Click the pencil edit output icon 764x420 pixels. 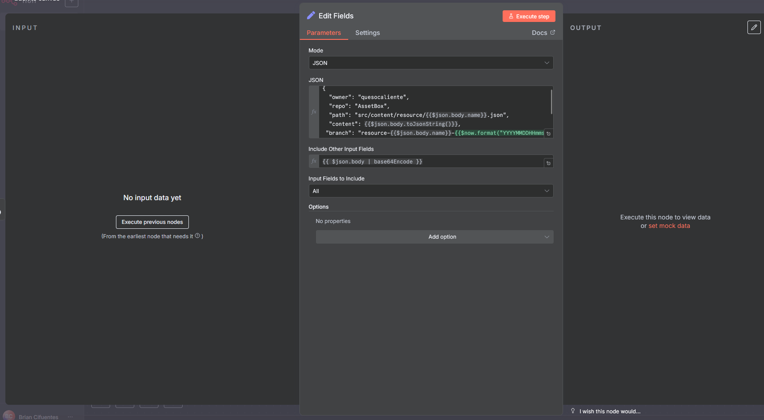coord(754,27)
